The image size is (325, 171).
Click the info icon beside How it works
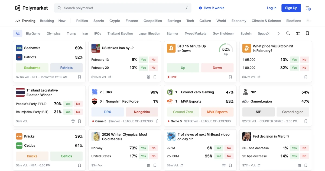(200, 8)
